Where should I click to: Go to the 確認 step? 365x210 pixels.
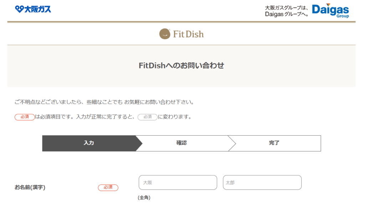click(x=181, y=143)
